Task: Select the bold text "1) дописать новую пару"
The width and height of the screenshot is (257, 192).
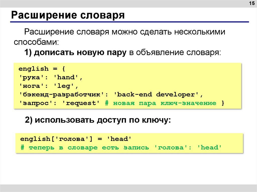Action: (75, 53)
